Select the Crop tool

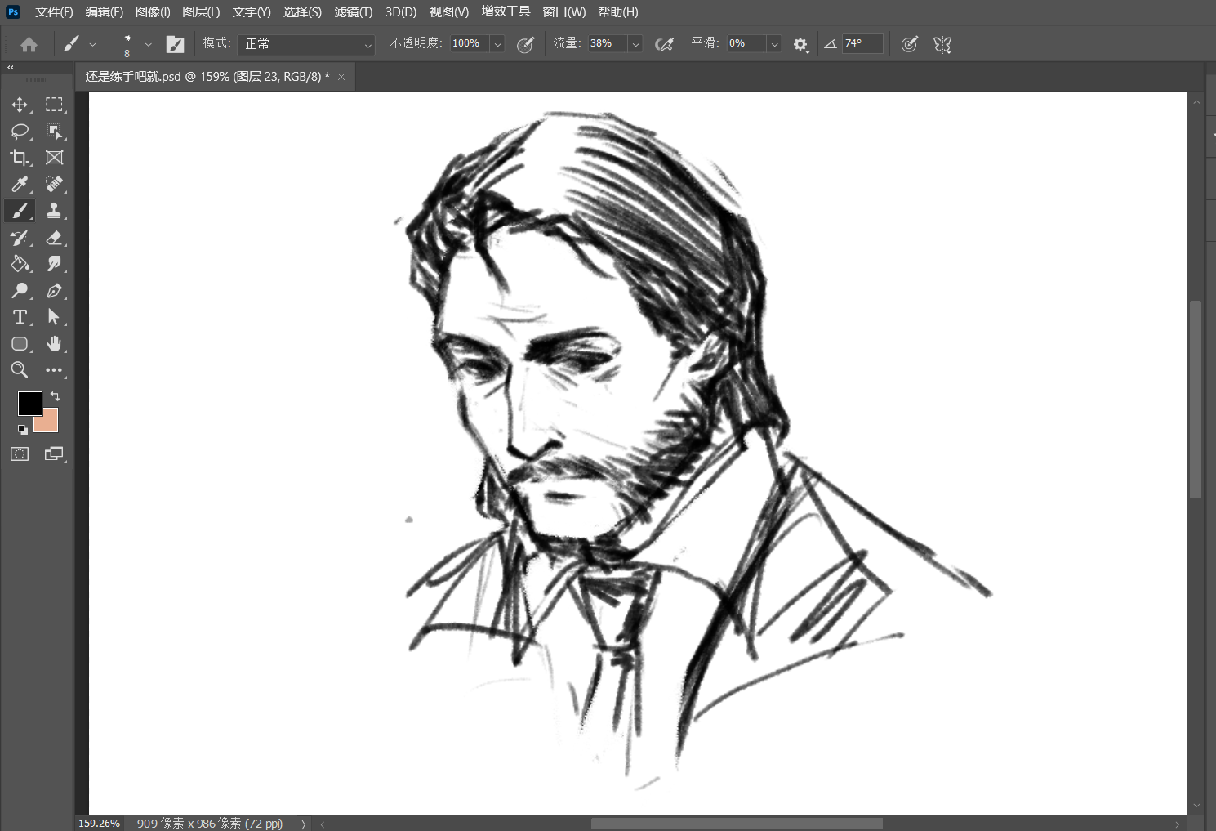pos(20,158)
